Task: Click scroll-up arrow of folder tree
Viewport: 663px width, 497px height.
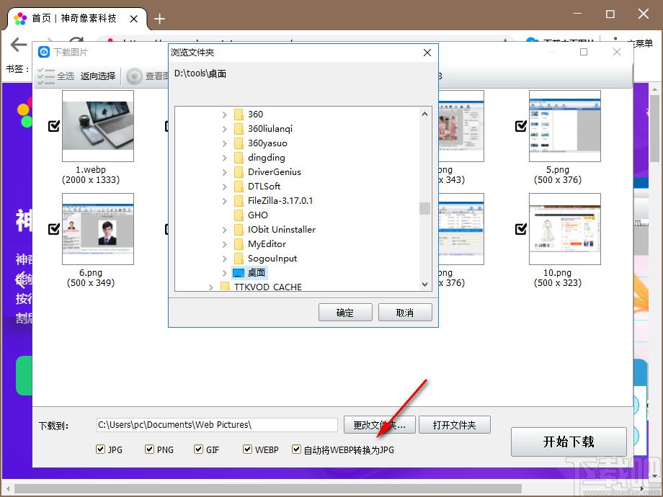Action: (x=424, y=114)
